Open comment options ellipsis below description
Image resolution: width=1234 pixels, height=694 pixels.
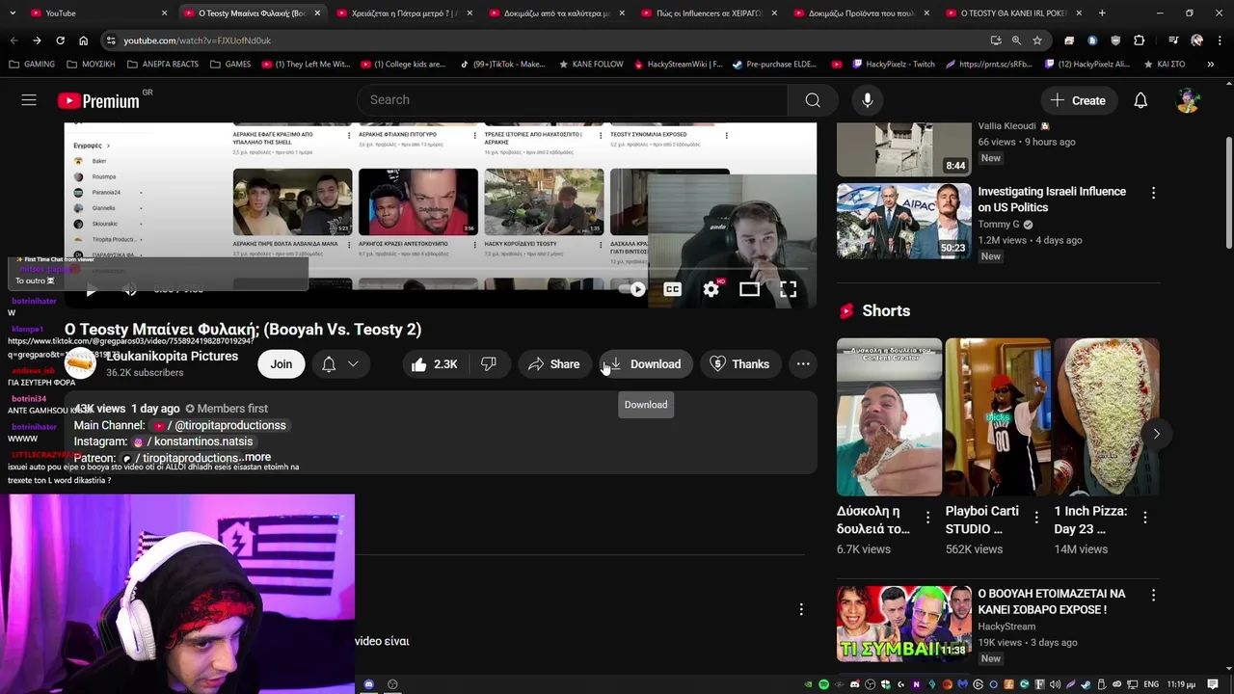[x=800, y=609]
